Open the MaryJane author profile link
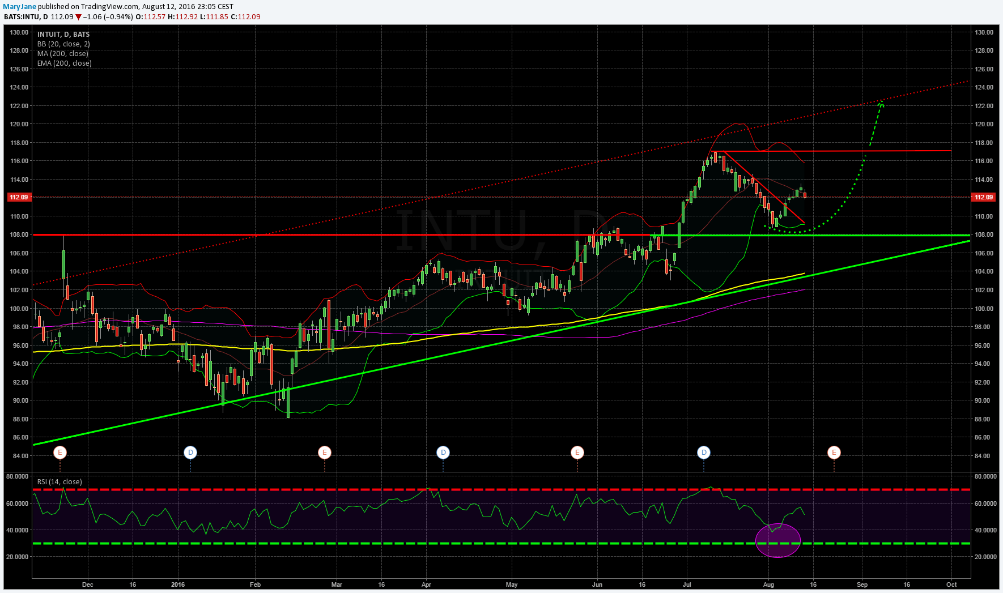1003x593 pixels. (x=20, y=7)
